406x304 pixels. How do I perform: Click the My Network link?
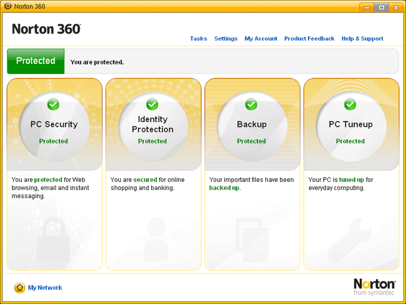pyautogui.click(x=45, y=287)
